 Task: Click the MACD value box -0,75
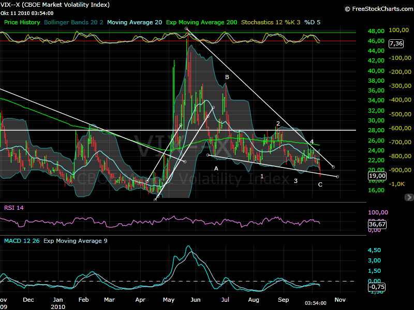click(x=377, y=287)
